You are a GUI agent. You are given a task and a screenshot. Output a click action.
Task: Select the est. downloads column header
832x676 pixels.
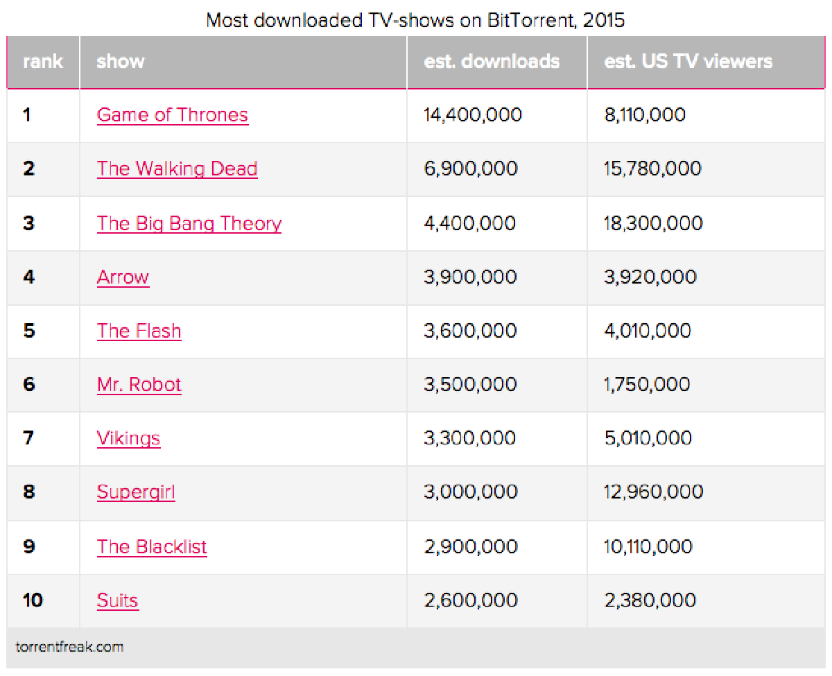[x=492, y=62]
